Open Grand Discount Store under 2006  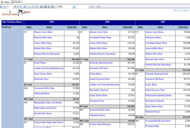click(100, 79)
